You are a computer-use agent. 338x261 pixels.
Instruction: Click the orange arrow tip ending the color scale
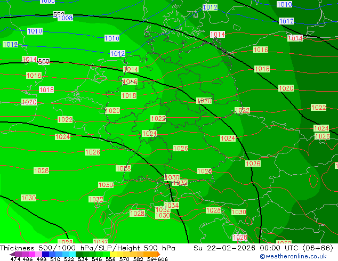pos(159,254)
